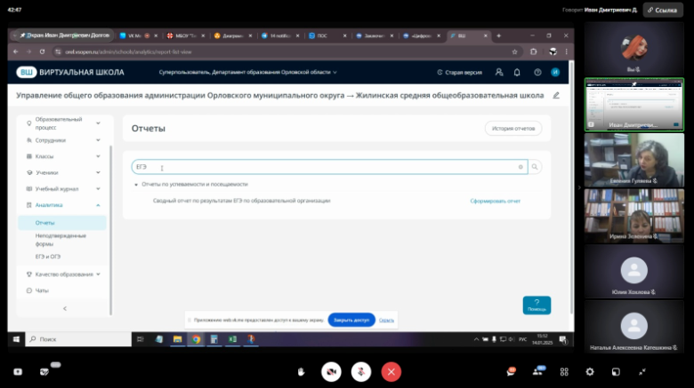Toggle the microphone mute button

(360, 371)
